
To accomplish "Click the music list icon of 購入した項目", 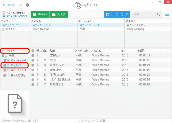I will click(8, 75).
